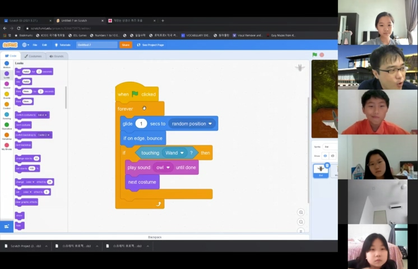Reset workspace zoom with equals icon

[301, 230]
